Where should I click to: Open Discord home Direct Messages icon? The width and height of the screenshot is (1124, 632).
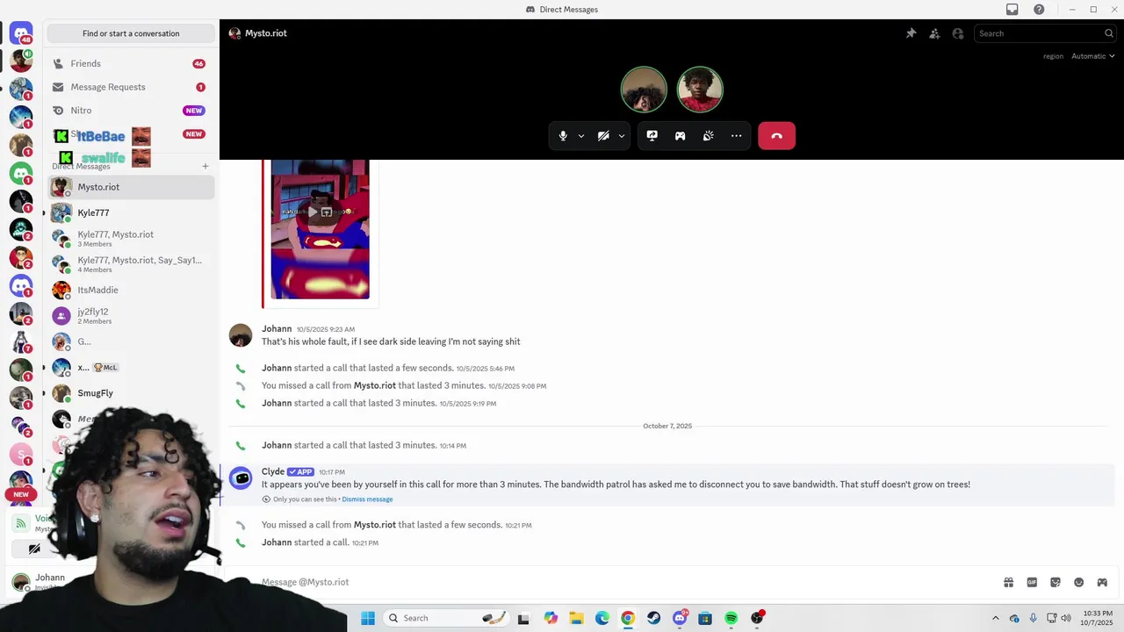click(x=21, y=33)
